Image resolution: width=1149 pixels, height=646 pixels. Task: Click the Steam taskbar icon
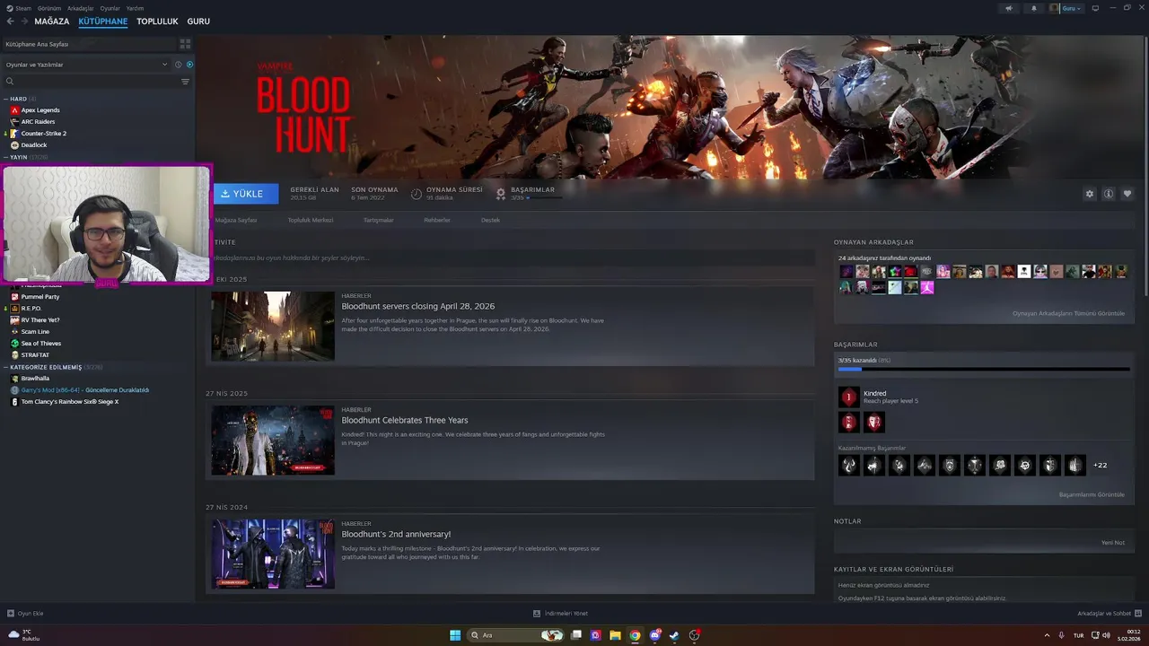pos(674,635)
